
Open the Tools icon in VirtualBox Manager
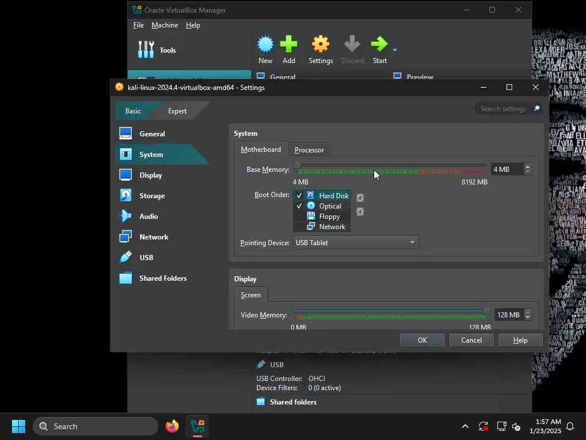pyautogui.click(x=146, y=50)
